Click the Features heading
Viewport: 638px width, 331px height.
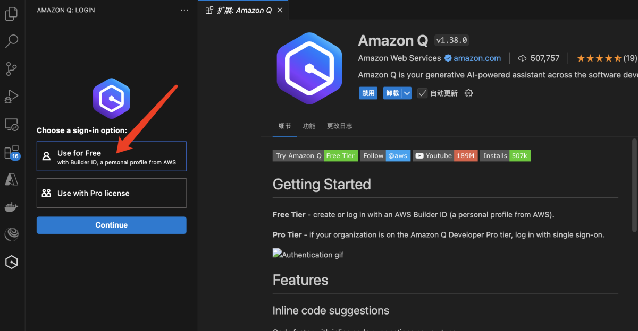pos(300,280)
